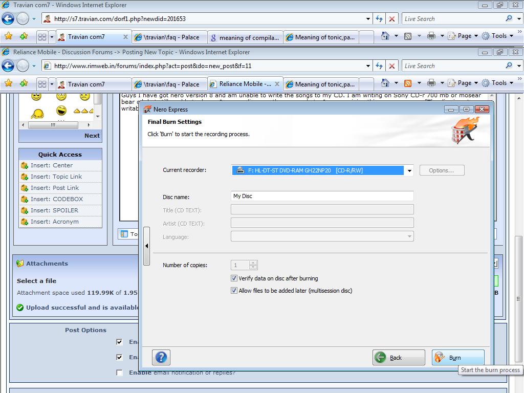524x393 pixels.
Task: Open Nero Express help with the question mark button
Action: point(161,357)
